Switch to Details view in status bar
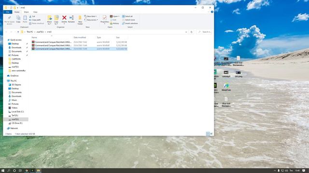 pos(208,134)
